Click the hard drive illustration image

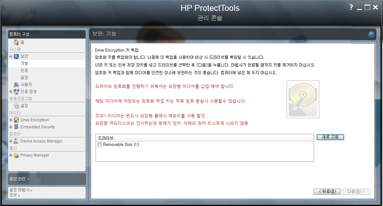coord(303,99)
